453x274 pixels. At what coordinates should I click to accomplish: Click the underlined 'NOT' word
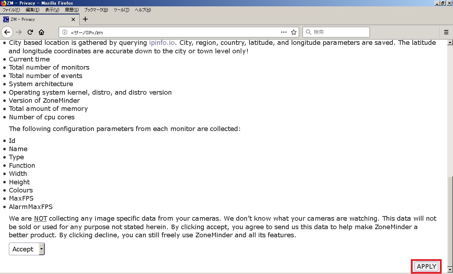(41, 219)
